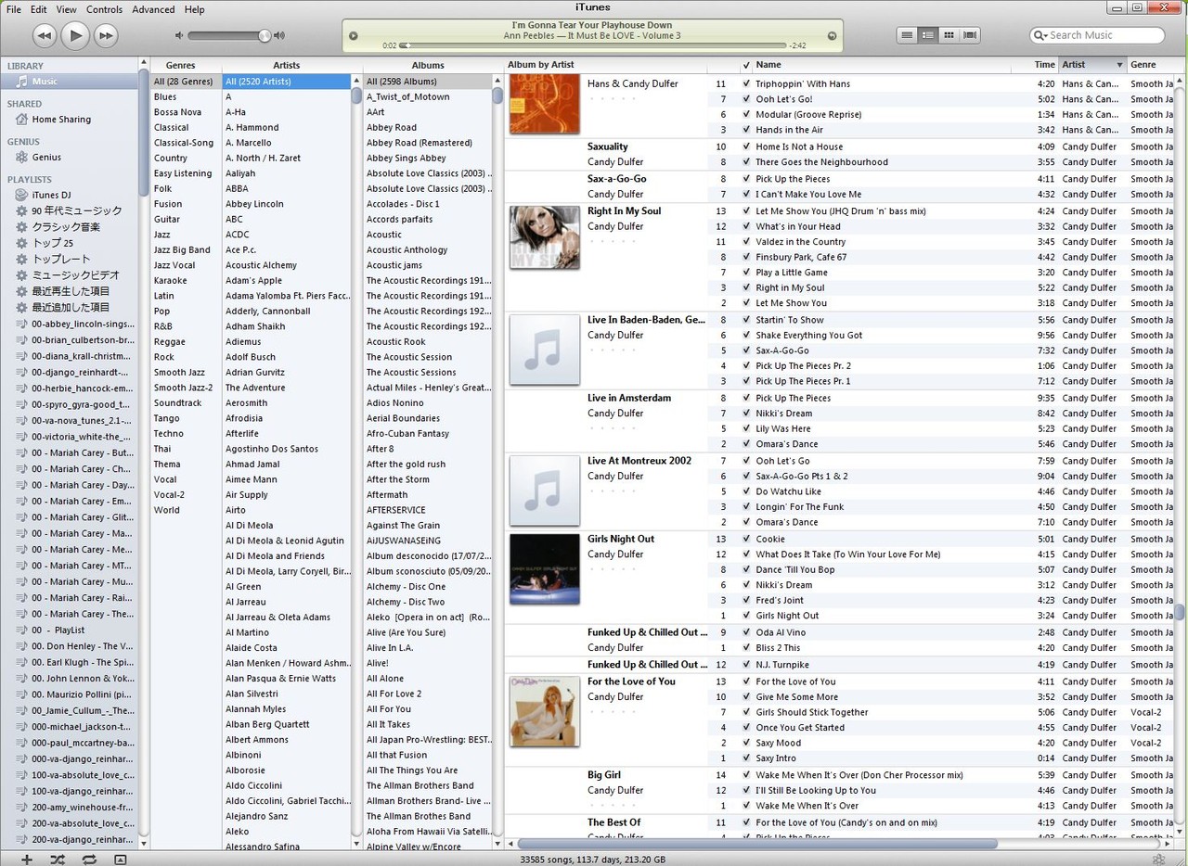The height and width of the screenshot is (866, 1188).
Task: Click the sidebar scroll-up arrow
Action: pyautogui.click(x=144, y=63)
